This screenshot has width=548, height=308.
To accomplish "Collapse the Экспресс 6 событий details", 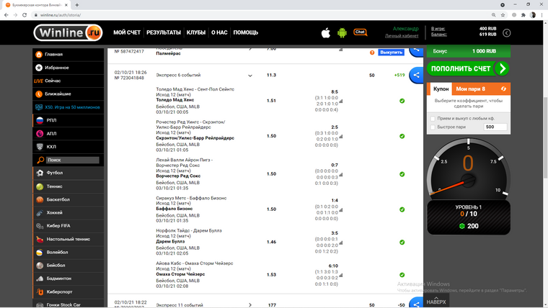I will [250, 76].
